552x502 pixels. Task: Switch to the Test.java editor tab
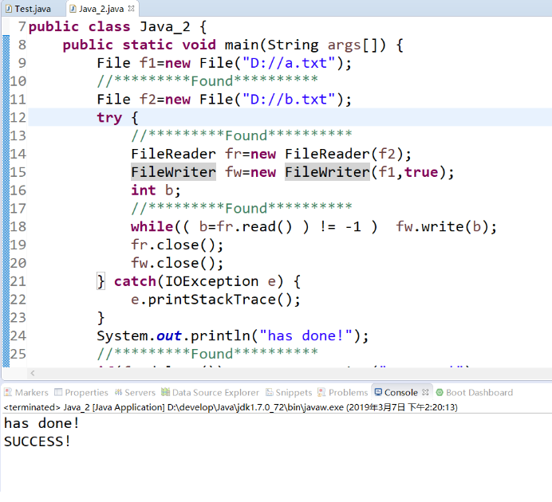pos(32,9)
